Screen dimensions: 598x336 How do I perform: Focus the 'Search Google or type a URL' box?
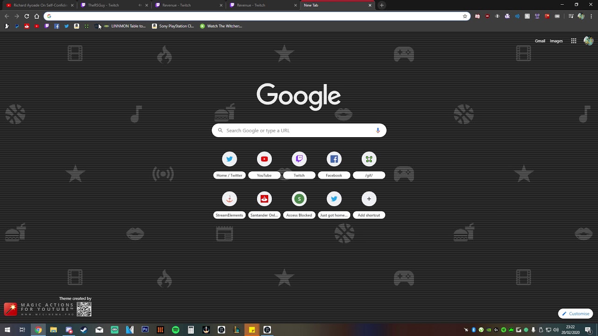tap(299, 131)
